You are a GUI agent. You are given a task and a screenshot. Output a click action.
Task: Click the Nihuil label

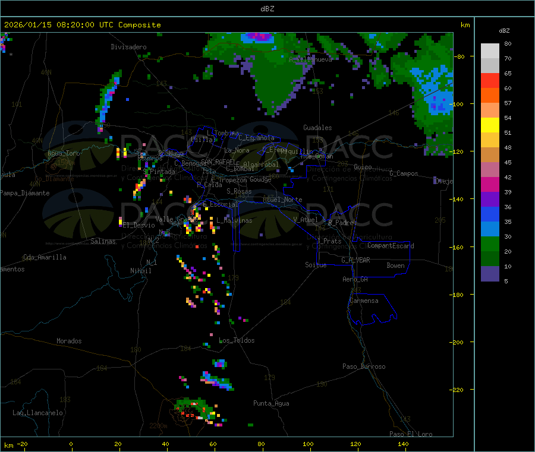(141, 271)
